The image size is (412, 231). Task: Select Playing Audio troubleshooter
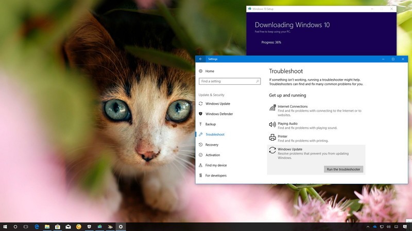[x=316, y=125]
